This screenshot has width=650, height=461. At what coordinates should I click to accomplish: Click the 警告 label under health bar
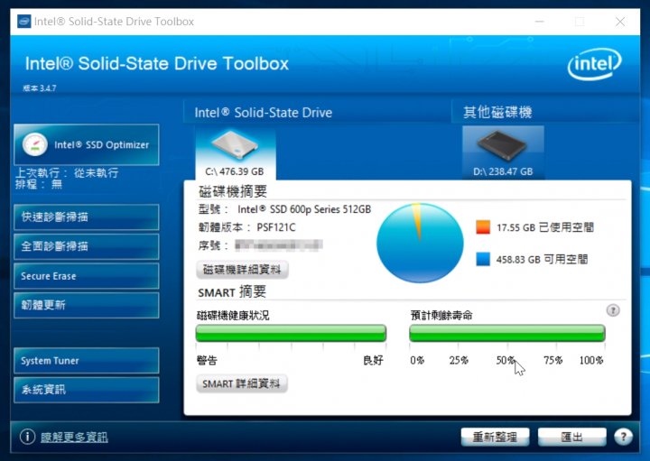pyautogui.click(x=207, y=360)
